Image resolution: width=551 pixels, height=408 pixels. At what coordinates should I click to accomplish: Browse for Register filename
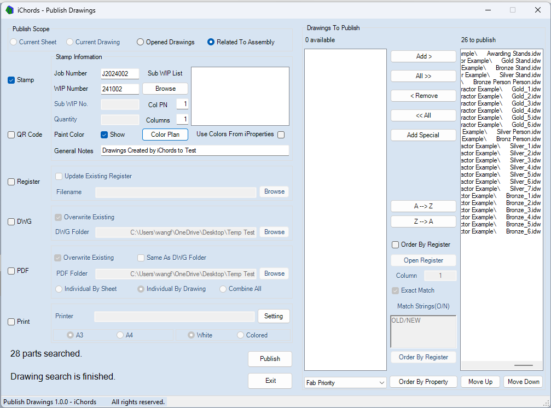pyautogui.click(x=274, y=192)
